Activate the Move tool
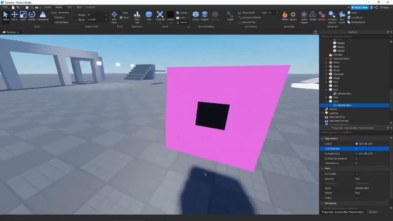This screenshot has height=221, width=393. tap(14, 16)
